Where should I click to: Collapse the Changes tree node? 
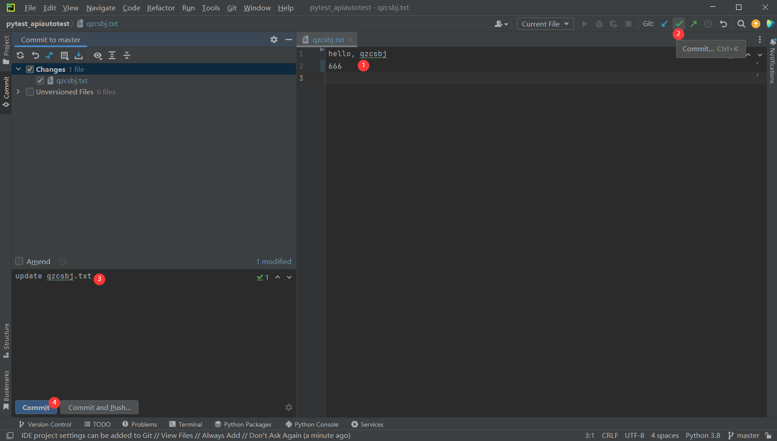[x=18, y=69]
